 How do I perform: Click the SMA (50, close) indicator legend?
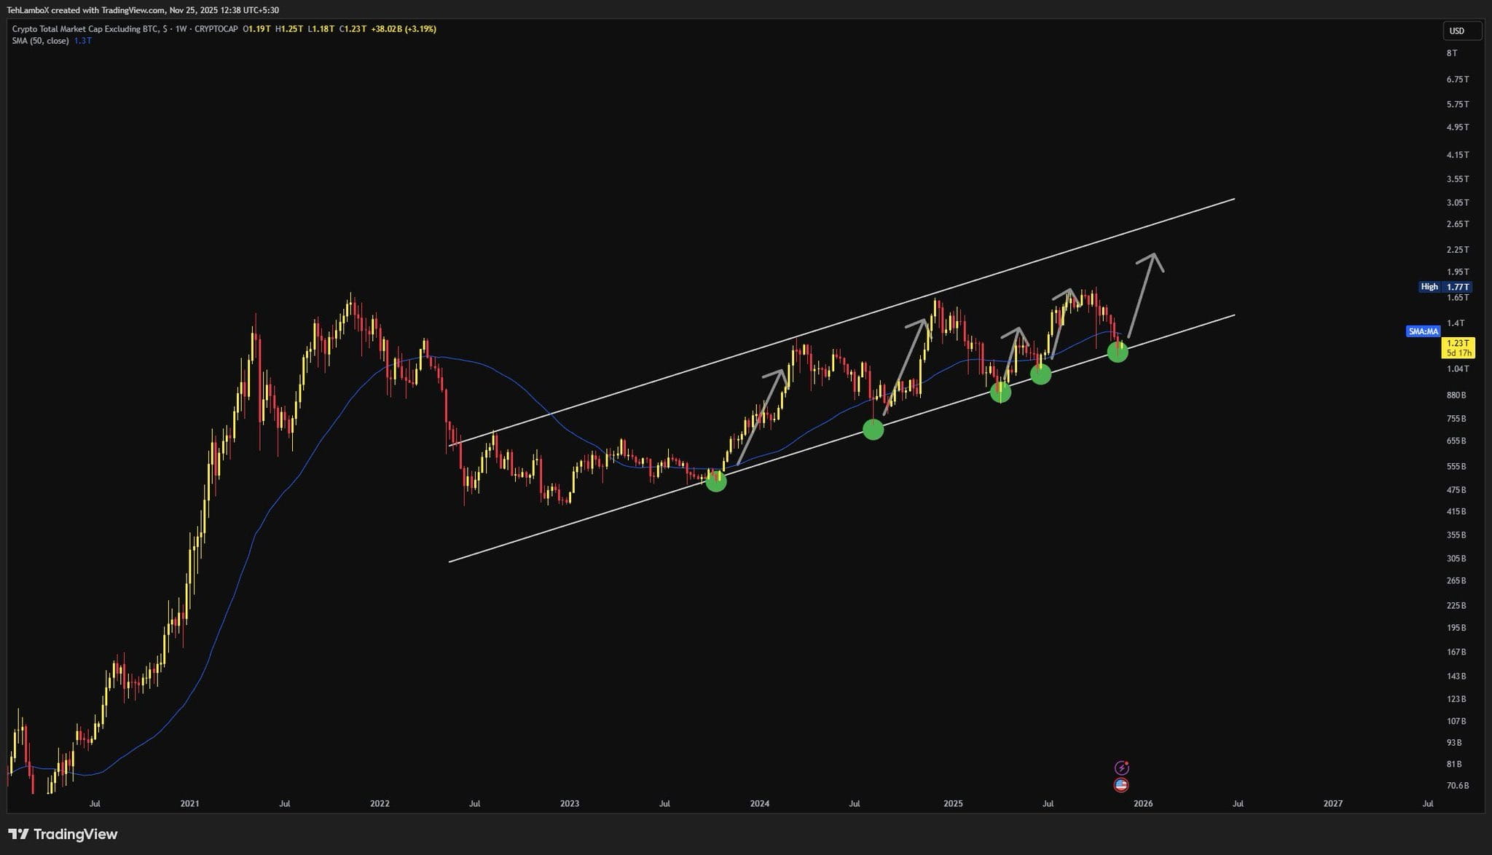[40, 41]
